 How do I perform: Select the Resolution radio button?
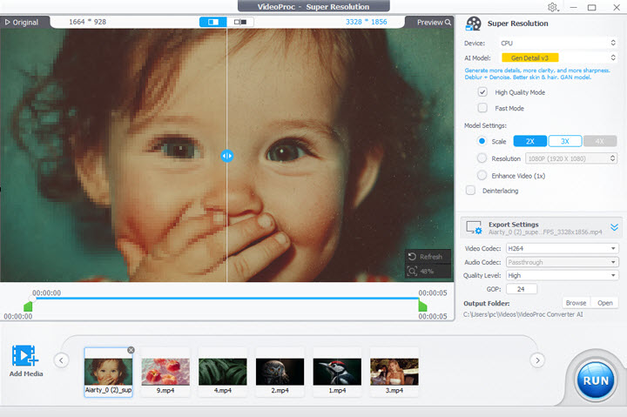(x=482, y=158)
